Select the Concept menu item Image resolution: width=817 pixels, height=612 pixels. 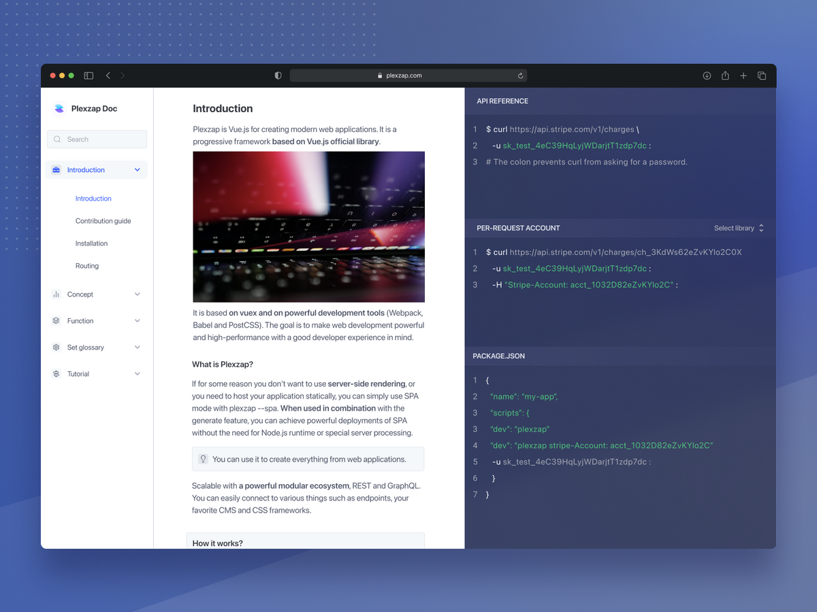(x=96, y=294)
